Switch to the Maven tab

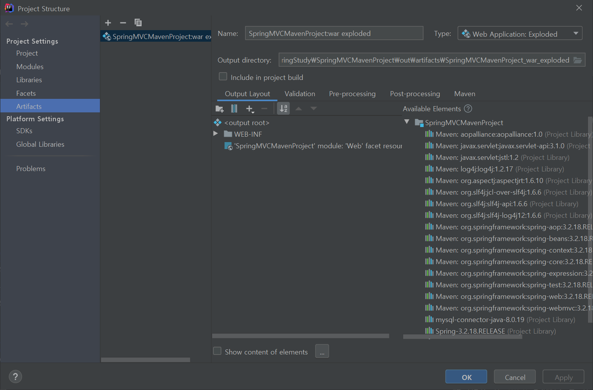(x=465, y=94)
